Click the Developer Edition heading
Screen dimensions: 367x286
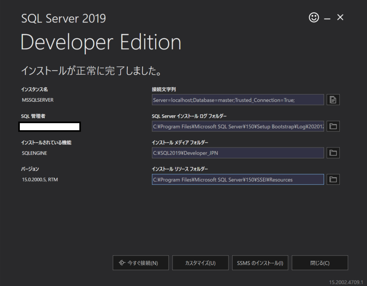pos(101,43)
